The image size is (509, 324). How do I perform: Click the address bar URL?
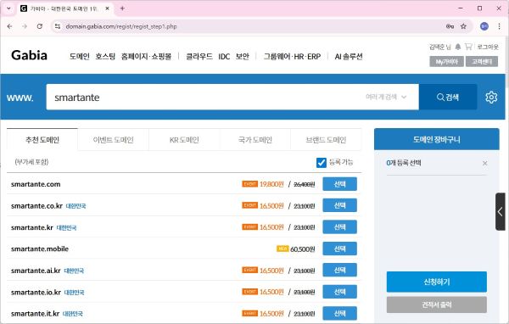click(x=121, y=26)
